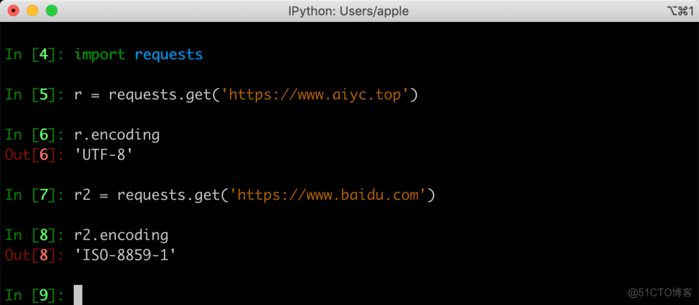The width and height of the screenshot is (699, 305).
Task: Click the green 'import' keyword
Action: tap(100, 55)
